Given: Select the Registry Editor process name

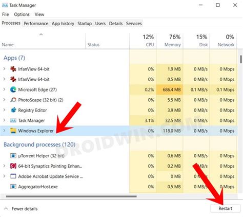Looking at the screenshot, I should pyautogui.click(x=32, y=110).
